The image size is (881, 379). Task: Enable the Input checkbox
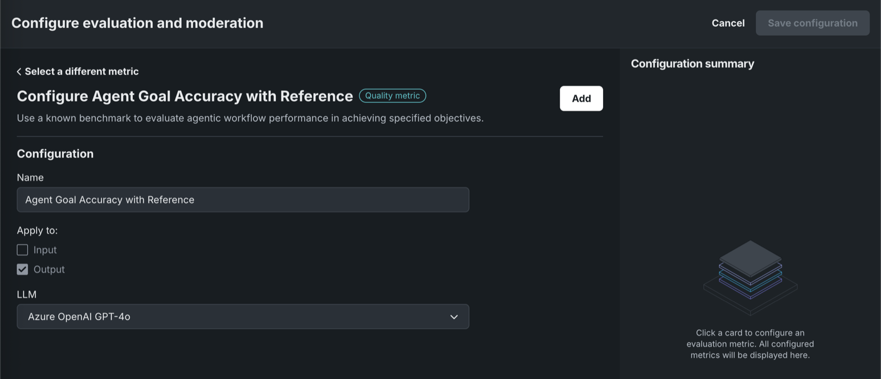(x=22, y=250)
